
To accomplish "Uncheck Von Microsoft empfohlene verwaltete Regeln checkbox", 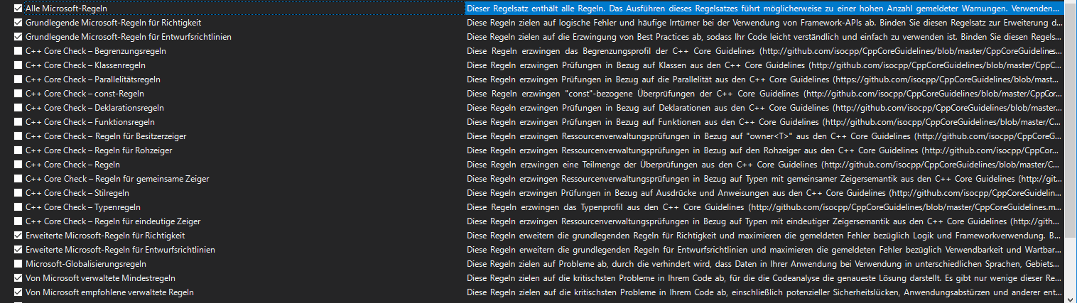I will [18, 292].
